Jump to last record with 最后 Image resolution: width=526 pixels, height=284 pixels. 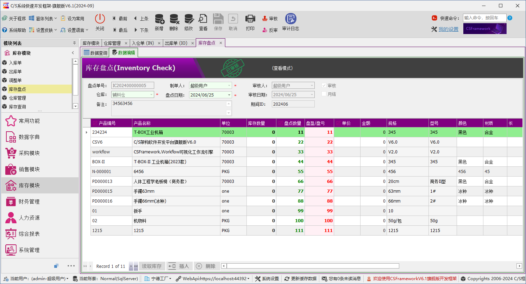tap(120, 30)
